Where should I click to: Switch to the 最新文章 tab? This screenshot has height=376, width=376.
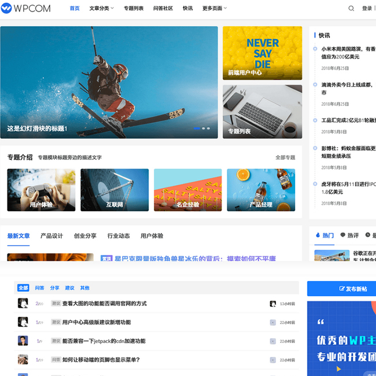click(19, 236)
